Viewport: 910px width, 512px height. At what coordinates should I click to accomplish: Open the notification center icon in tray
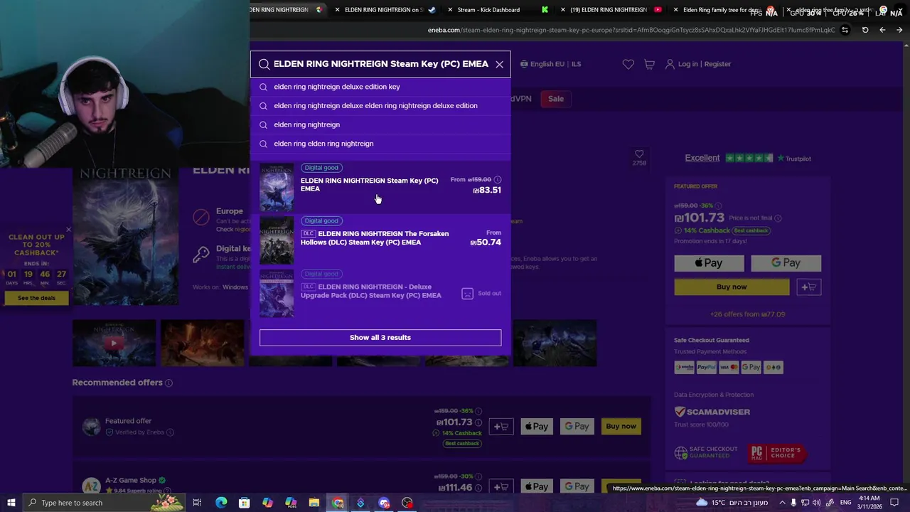click(x=895, y=503)
